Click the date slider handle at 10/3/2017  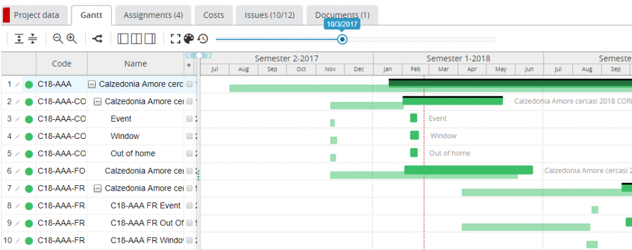tap(342, 40)
